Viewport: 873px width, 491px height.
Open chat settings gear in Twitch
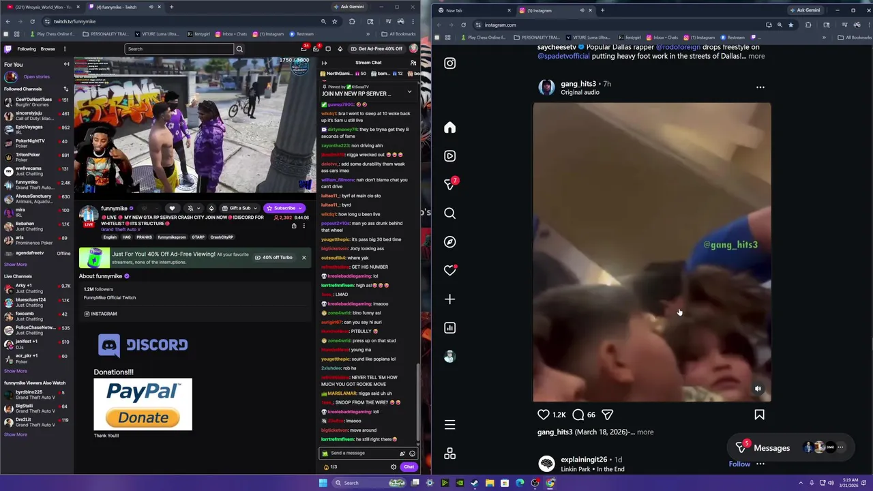[394, 467]
